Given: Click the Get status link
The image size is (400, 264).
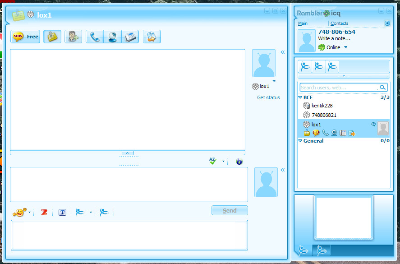Looking at the screenshot, I should (268, 97).
